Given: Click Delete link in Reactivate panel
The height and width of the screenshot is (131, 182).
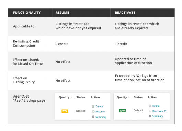Looking at the screenshot, I should pyautogui.click(x=156, y=106).
